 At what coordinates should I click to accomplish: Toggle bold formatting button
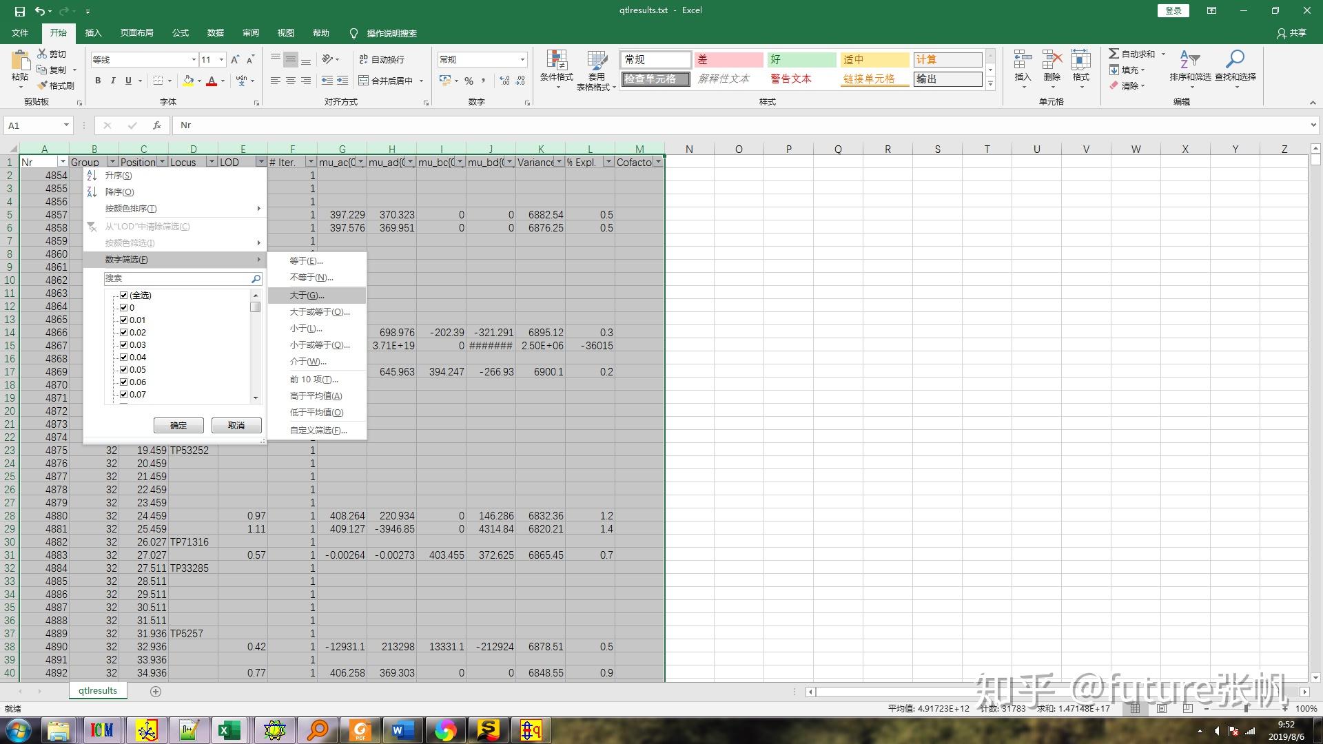98,81
